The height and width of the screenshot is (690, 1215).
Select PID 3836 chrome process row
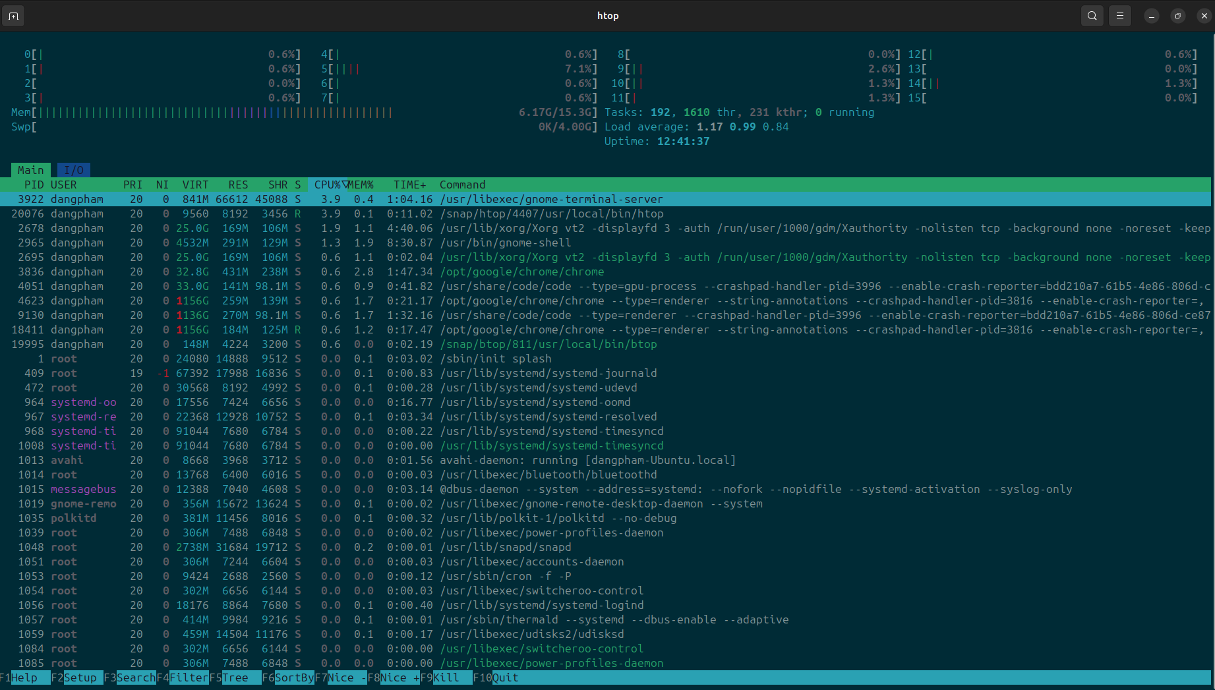605,272
